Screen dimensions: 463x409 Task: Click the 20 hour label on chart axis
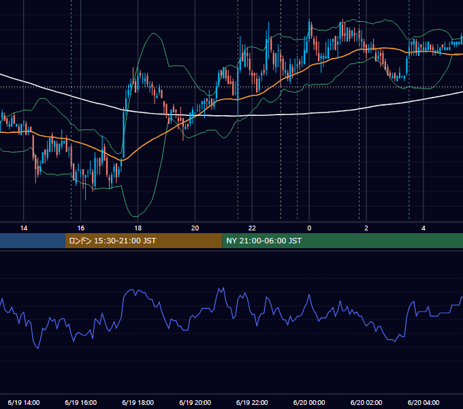click(x=195, y=228)
